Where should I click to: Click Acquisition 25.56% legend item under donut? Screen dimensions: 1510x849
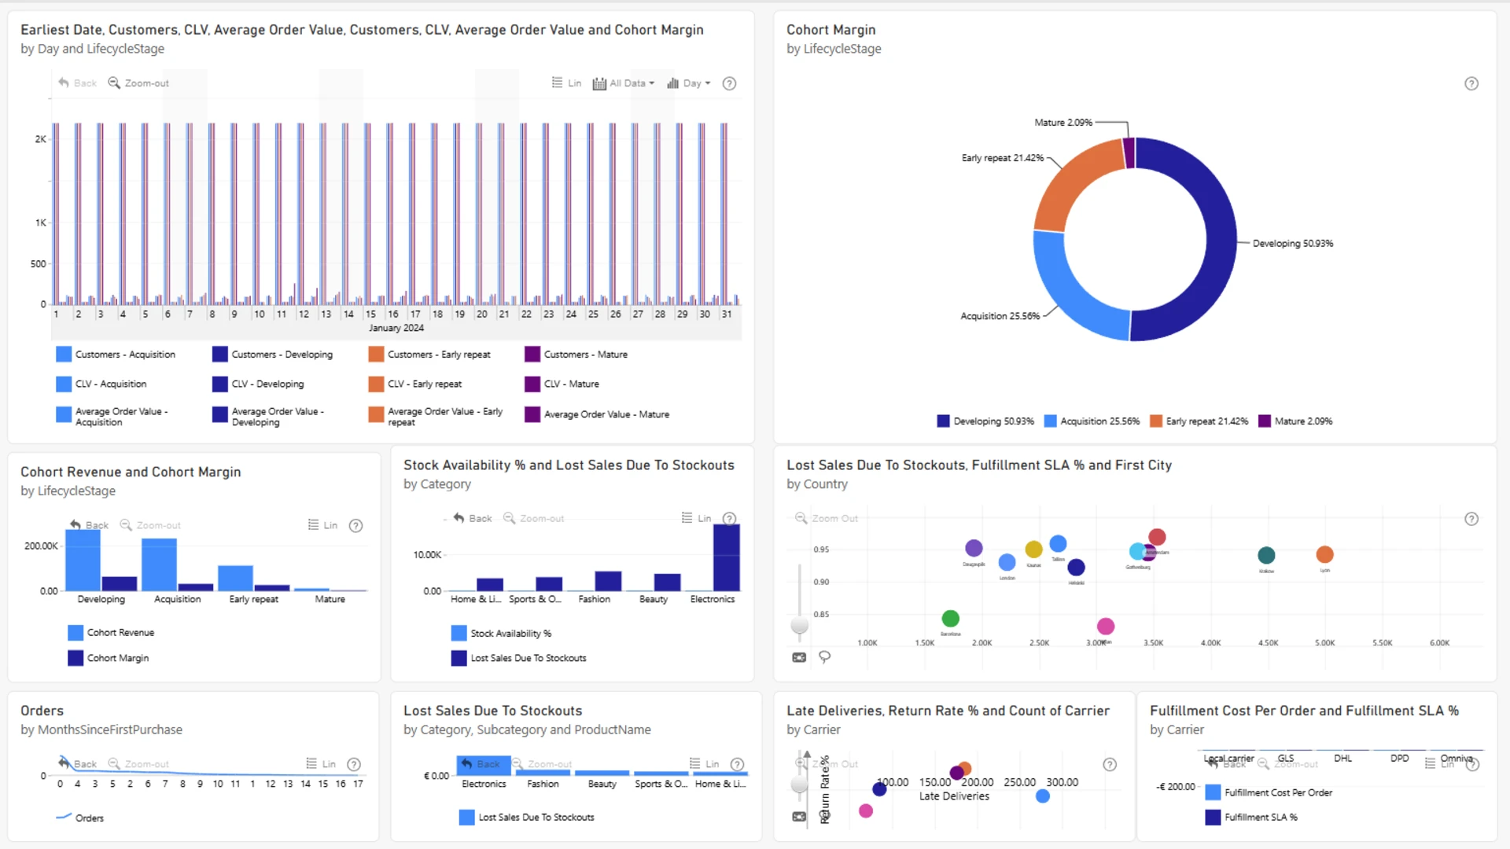[1092, 421]
